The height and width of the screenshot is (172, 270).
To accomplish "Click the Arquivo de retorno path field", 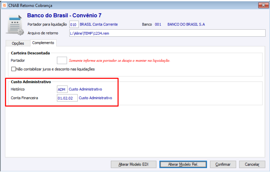I will coord(167,33).
